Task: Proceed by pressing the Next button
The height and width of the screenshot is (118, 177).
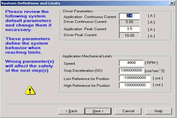Action: [x=98, y=111]
